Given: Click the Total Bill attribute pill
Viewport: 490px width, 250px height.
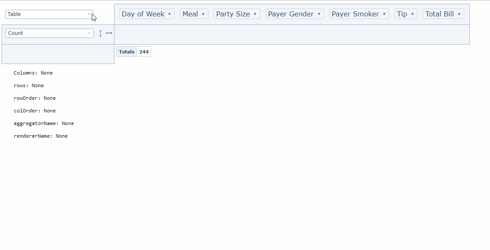Looking at the screenshot, I should pos(440,13).
